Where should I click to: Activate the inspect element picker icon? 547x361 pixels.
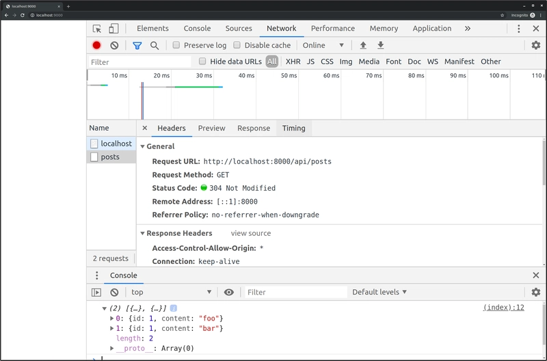pyautogui.click(x=97, y=29)
